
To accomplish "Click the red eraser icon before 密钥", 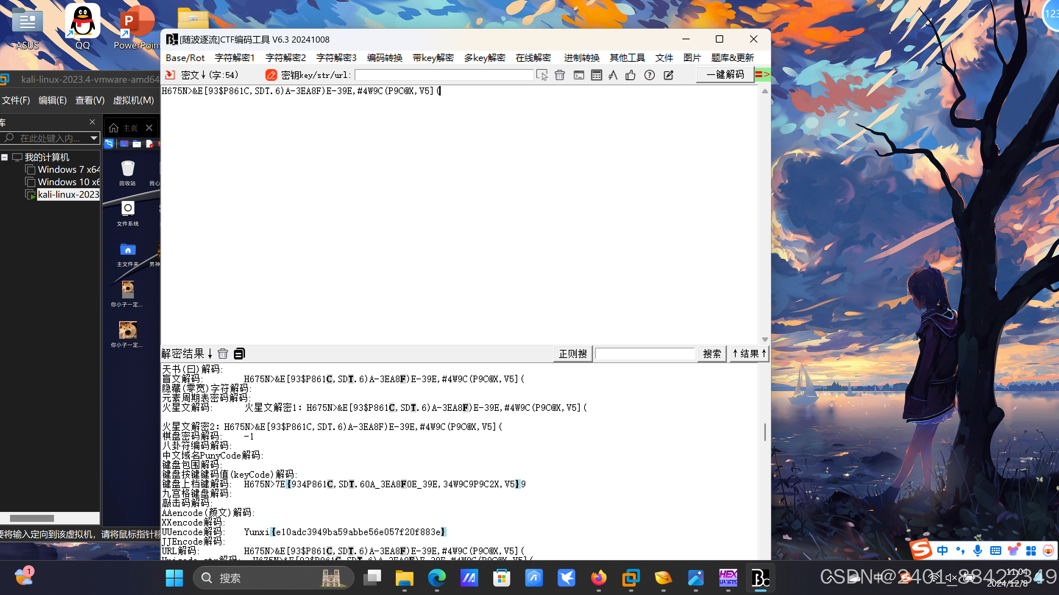I will [271, 75].
